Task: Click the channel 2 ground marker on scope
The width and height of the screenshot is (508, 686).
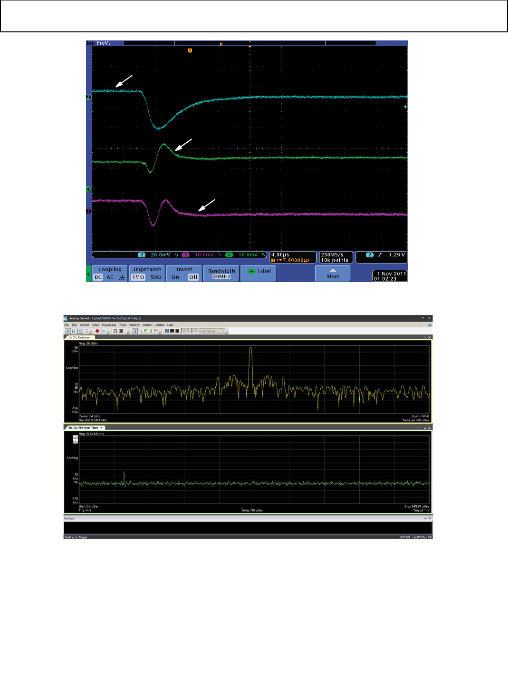Action: [88, 97]
